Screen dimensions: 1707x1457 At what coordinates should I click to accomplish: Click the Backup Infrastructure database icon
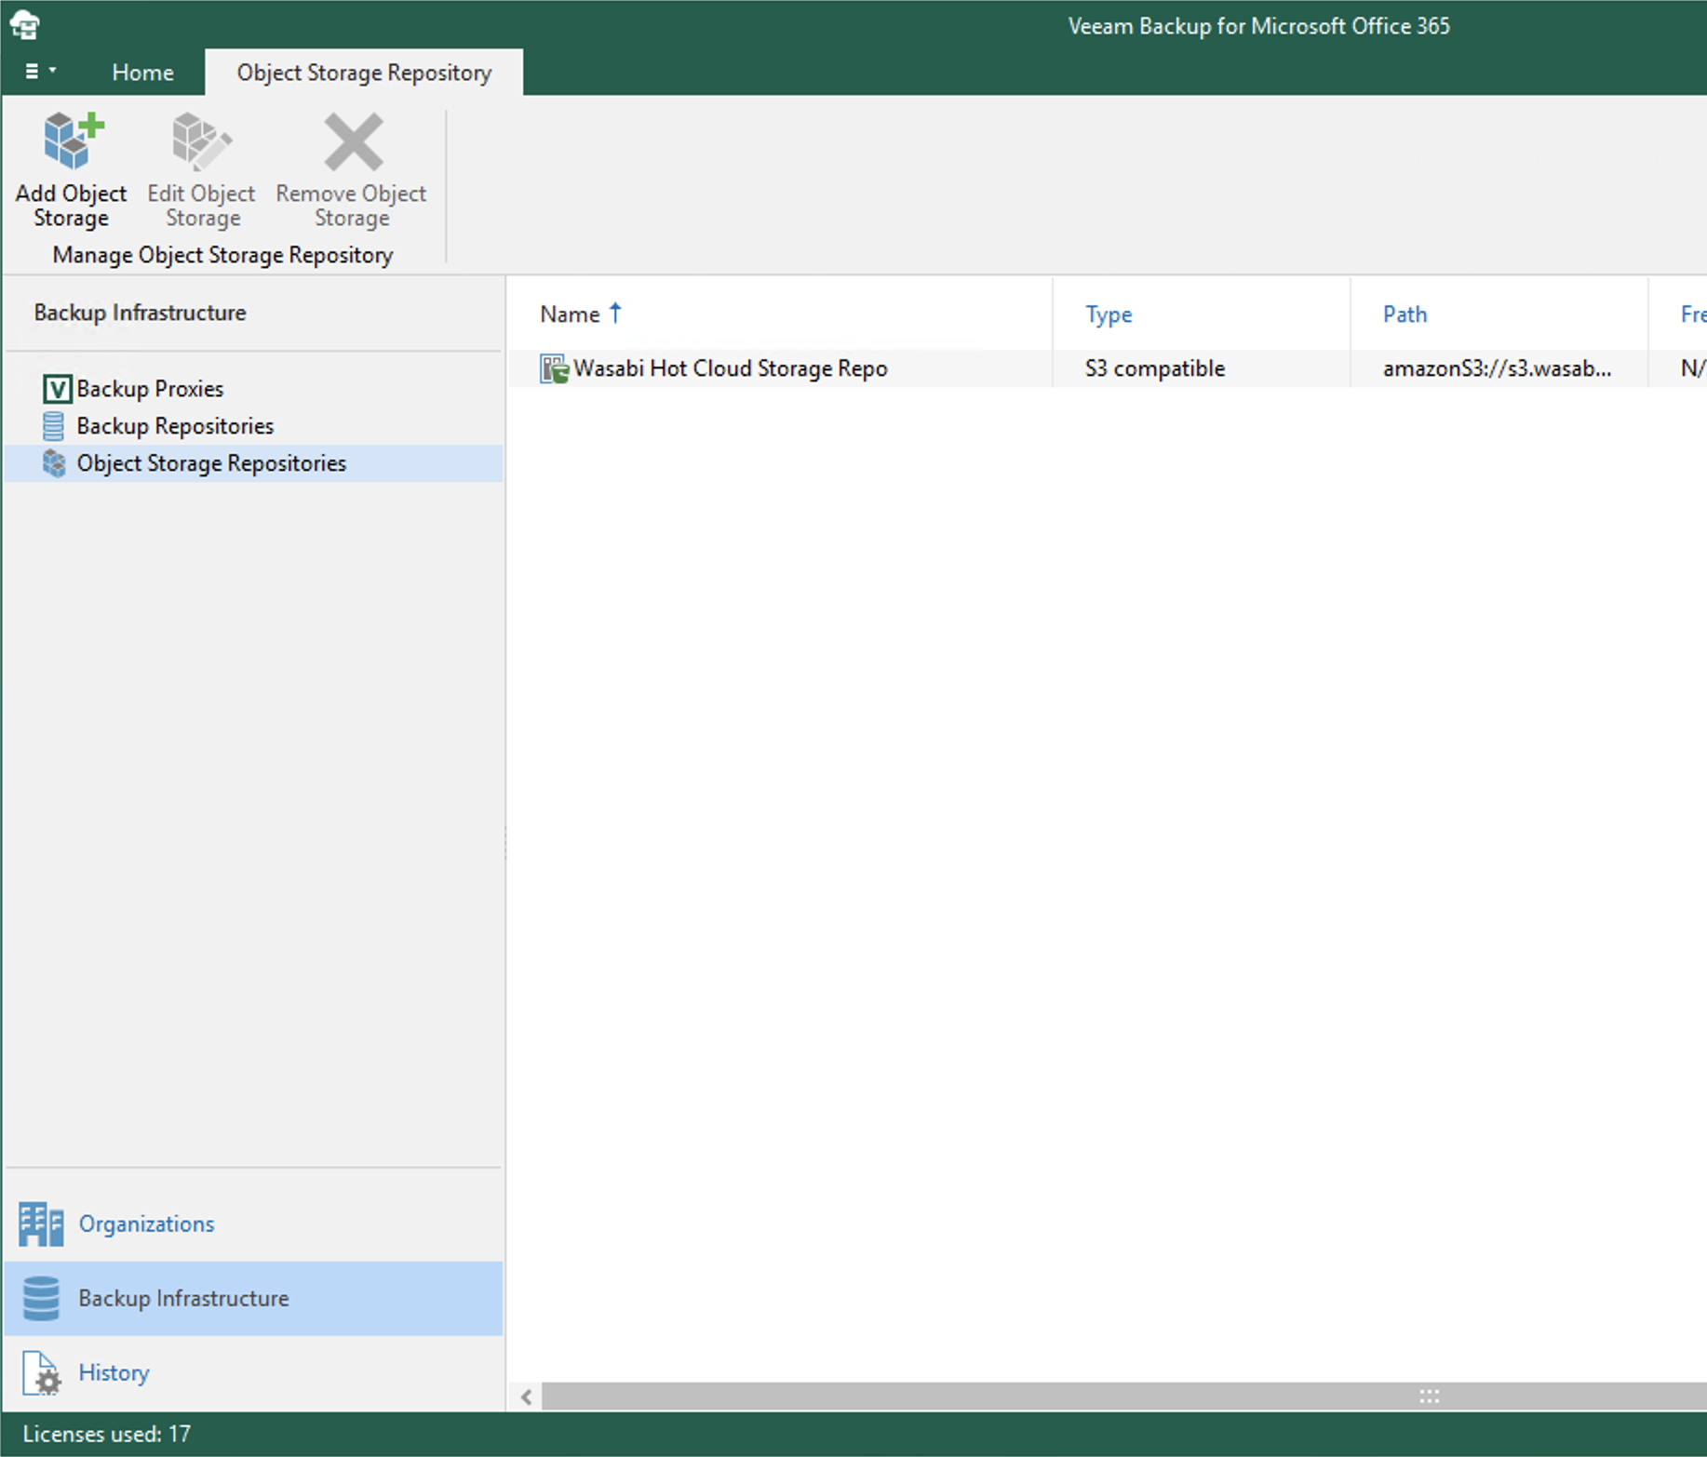coord(41,1298)
